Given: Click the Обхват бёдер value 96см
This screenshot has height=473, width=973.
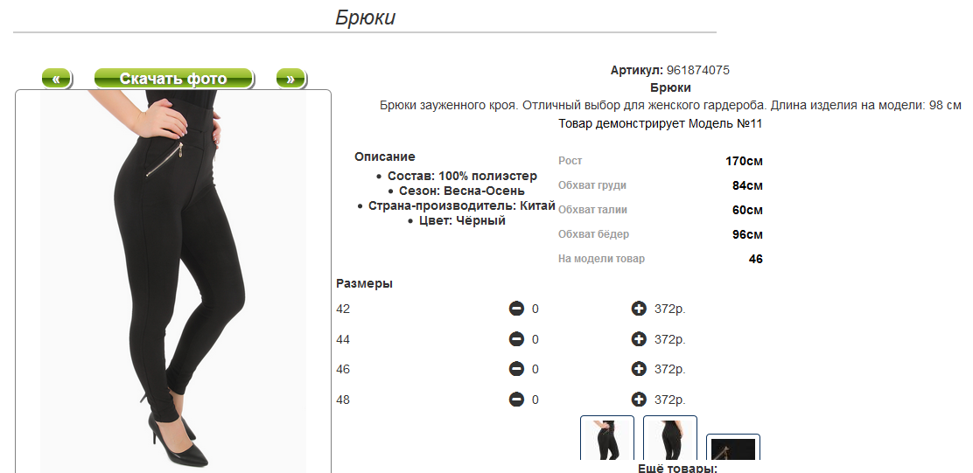Looking at the screenshot, I should tap(748, 234).
